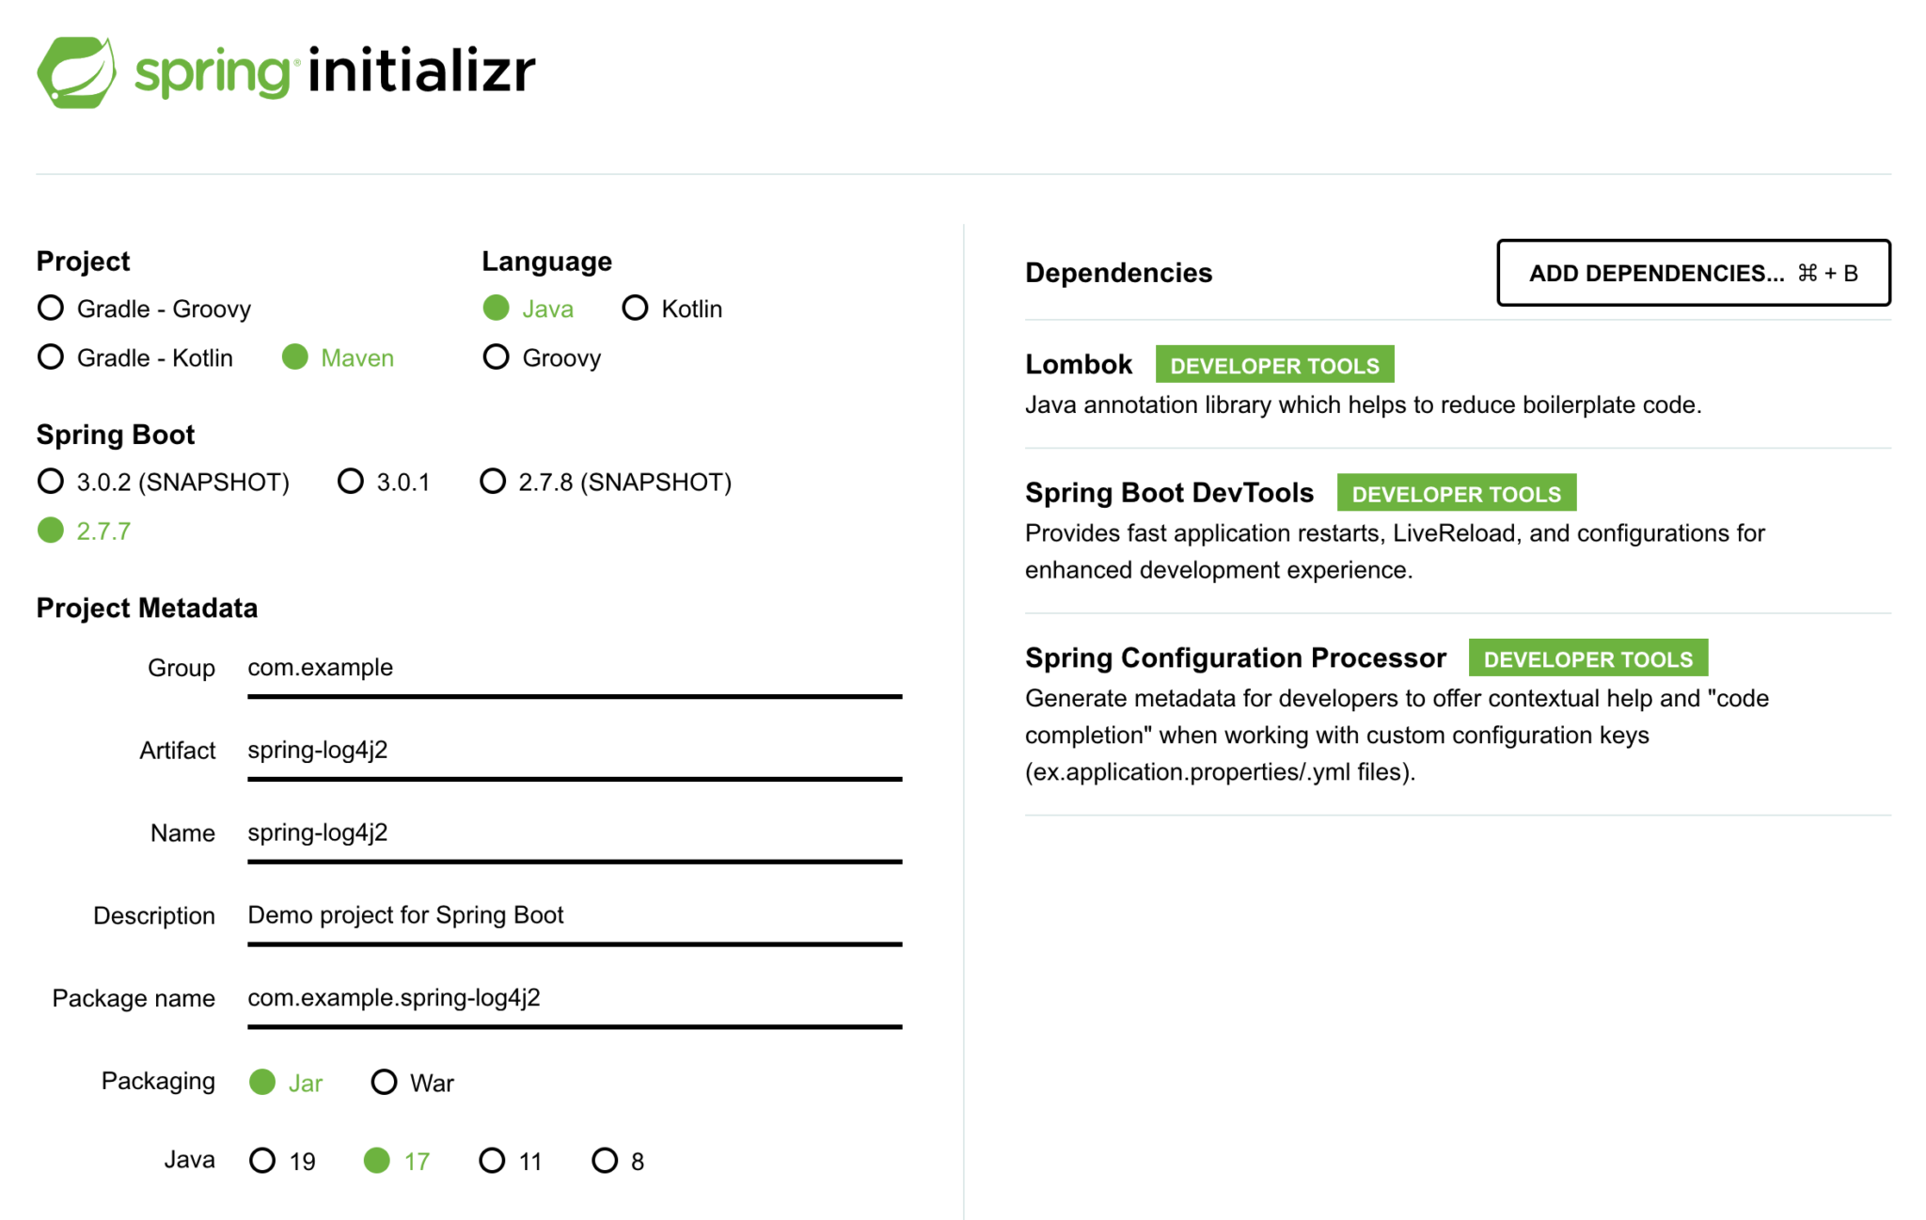The image size is (1926, 1220).
Task: Select Java version 8
Action: [x=605, y=1161]
